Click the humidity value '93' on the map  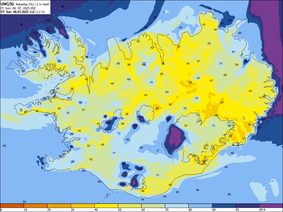[211, 9]
